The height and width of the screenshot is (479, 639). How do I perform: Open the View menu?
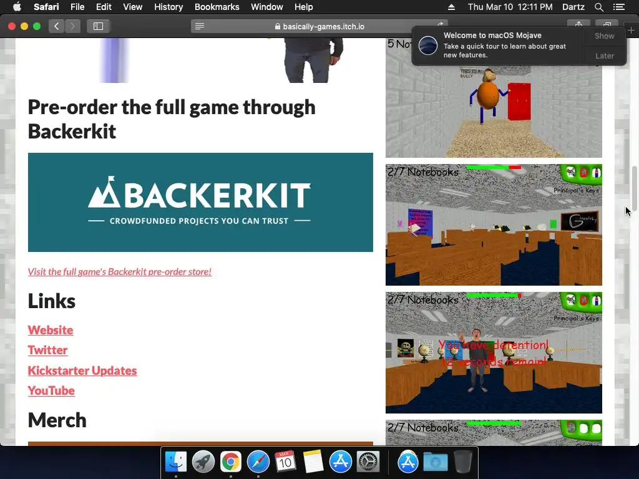click(132, 7)
